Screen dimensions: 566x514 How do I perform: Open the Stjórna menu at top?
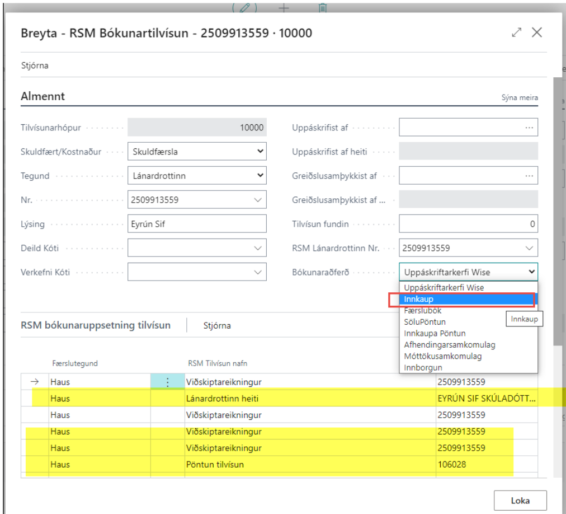pos(35,66)
